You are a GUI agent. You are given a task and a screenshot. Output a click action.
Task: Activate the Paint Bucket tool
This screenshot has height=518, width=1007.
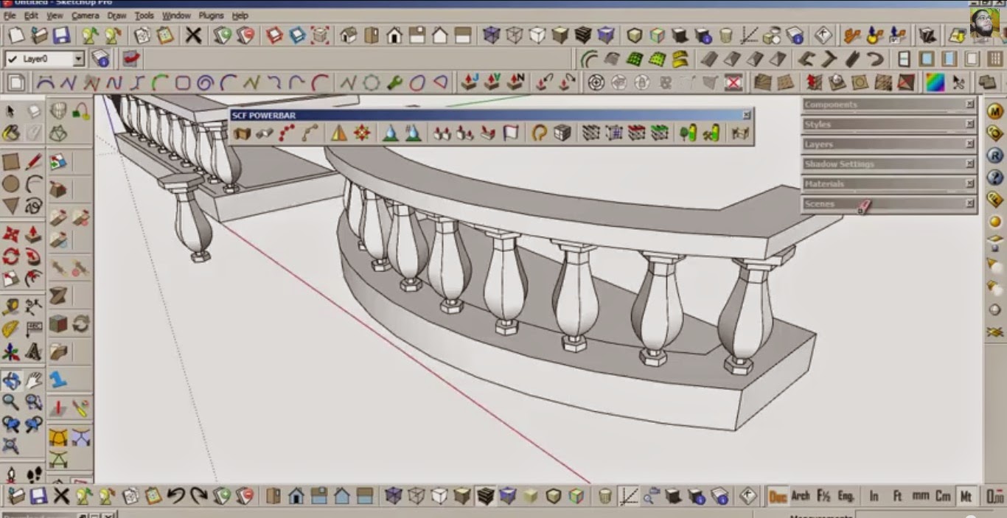(10, 133)
